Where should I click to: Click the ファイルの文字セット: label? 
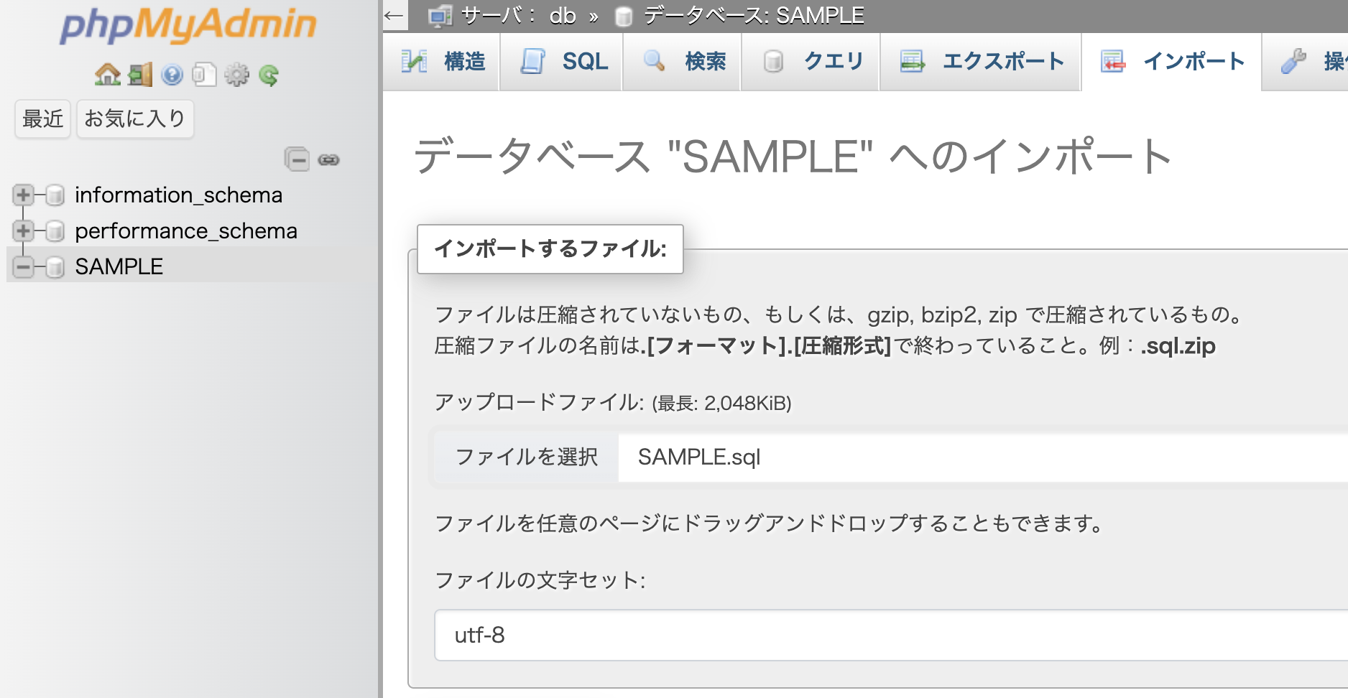click(x=540, y=580)
